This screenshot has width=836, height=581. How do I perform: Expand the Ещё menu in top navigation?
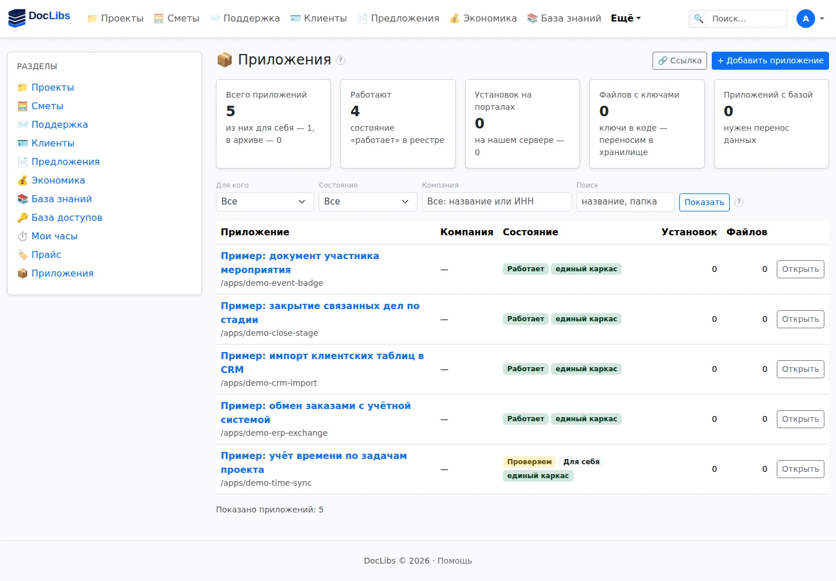coord(626,19)
